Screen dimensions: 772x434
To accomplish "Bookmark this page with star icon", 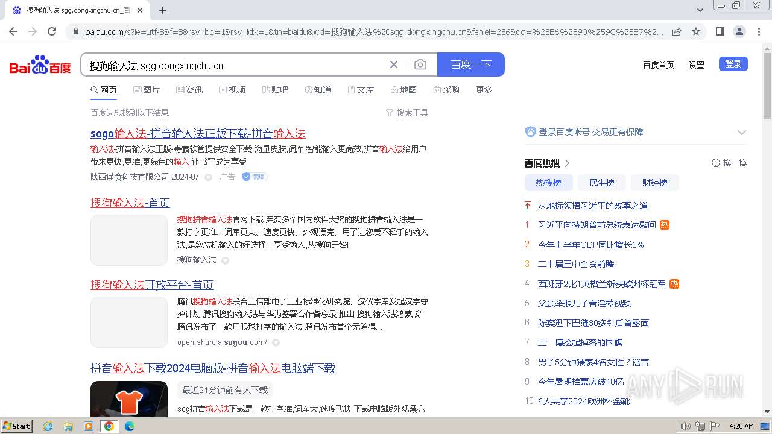I will (x=696, y=31).
